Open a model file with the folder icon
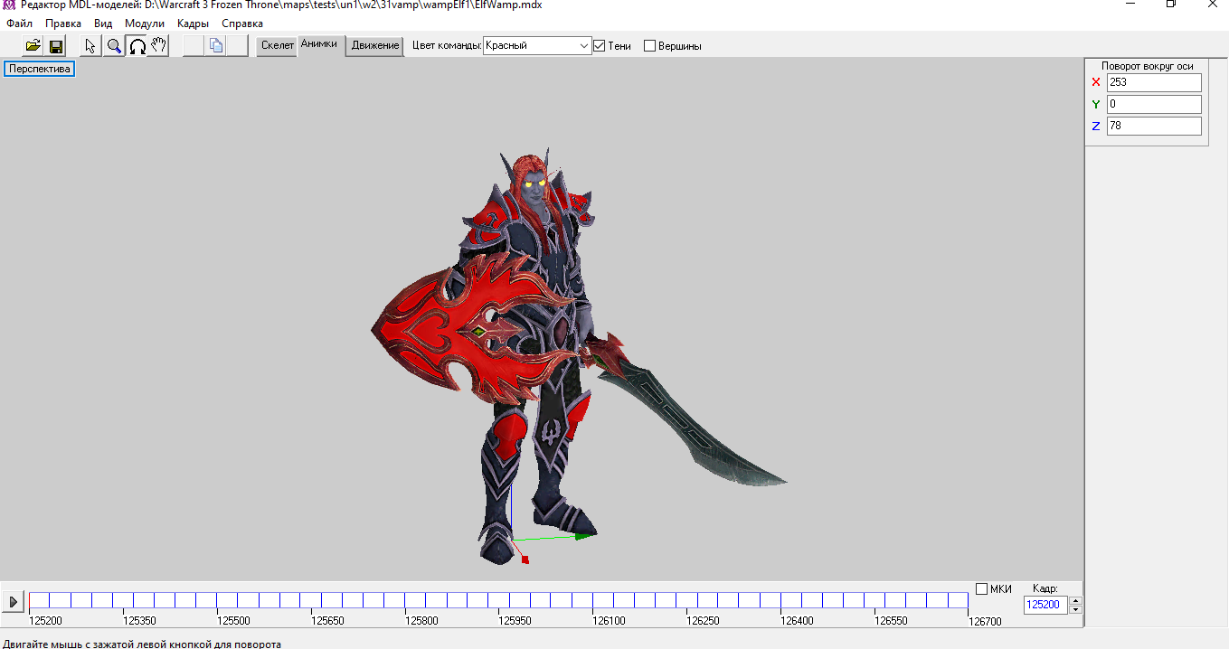Viewport: 1229px width, 649px height. [33, 46]
